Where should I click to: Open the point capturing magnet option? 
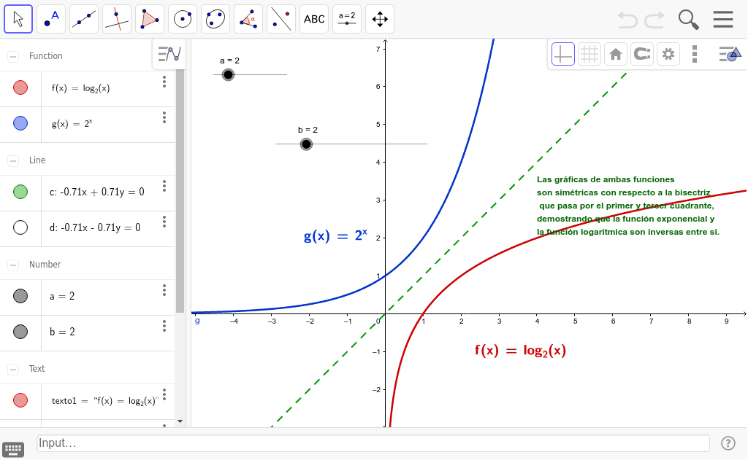642,54
